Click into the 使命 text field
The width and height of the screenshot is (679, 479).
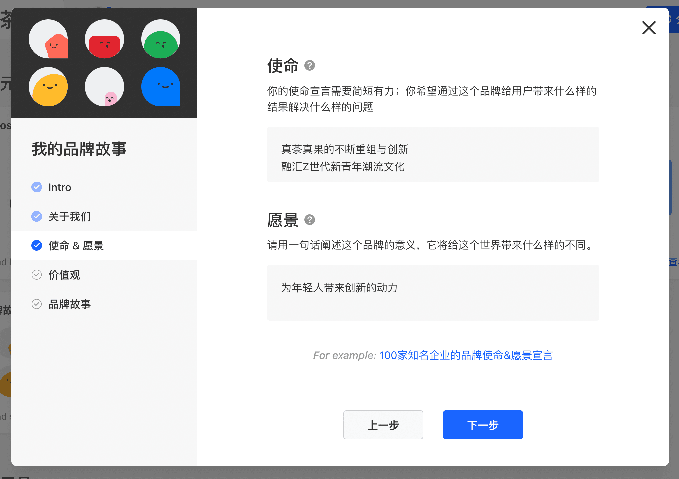(x=433, y=154)
